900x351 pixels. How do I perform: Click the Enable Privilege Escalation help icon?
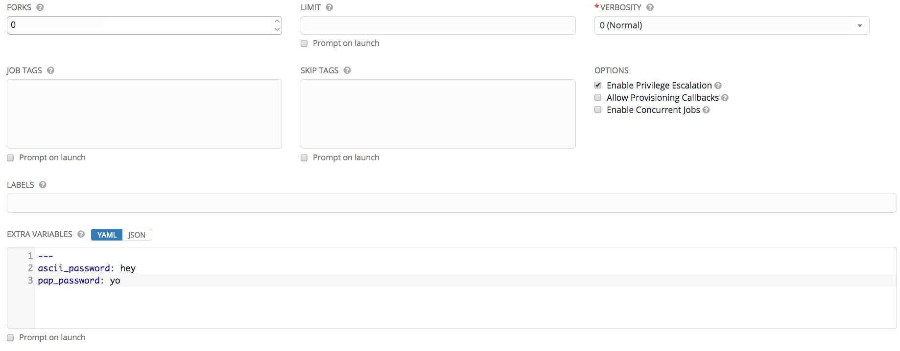pyautogui.click(x=718, y=85)
